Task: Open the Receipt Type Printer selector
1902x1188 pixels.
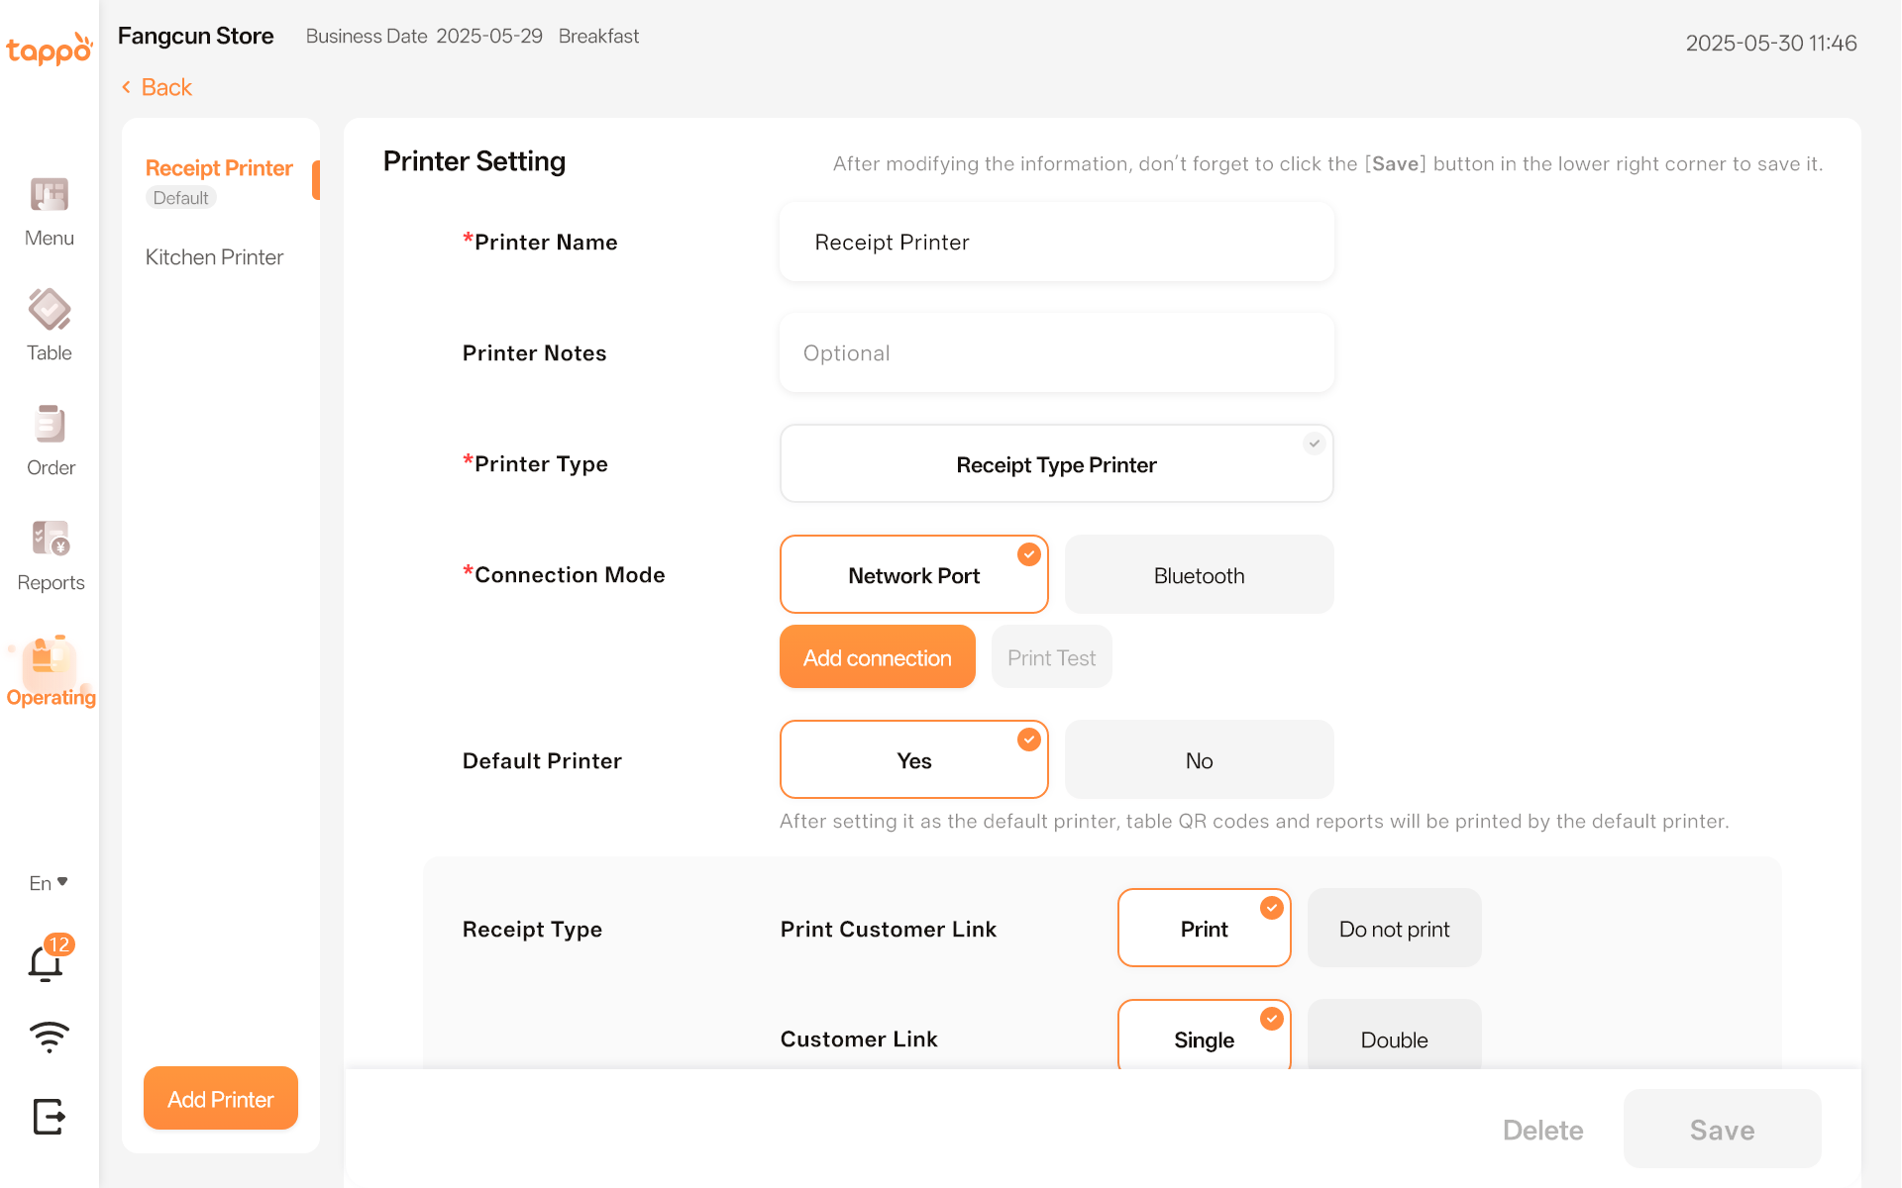Action: [x=1056, y=464]
